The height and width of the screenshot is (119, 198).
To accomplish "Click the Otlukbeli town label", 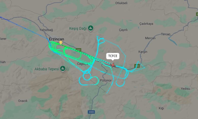I will 121,3.
